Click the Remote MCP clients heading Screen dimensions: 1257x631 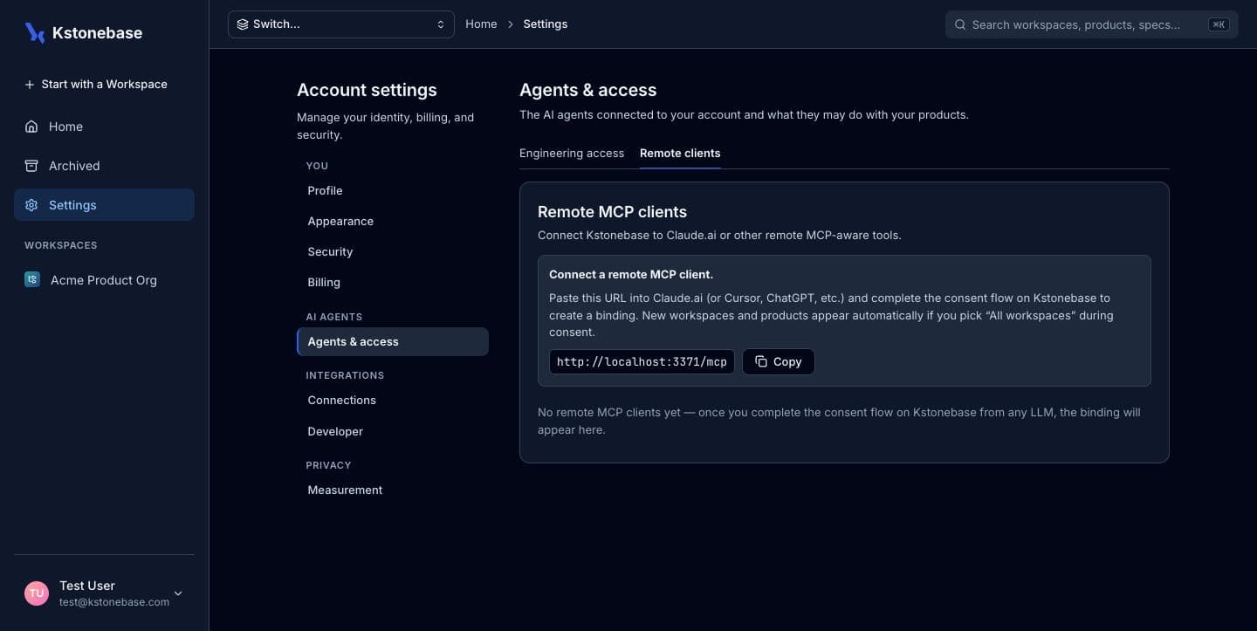(612, 212)
